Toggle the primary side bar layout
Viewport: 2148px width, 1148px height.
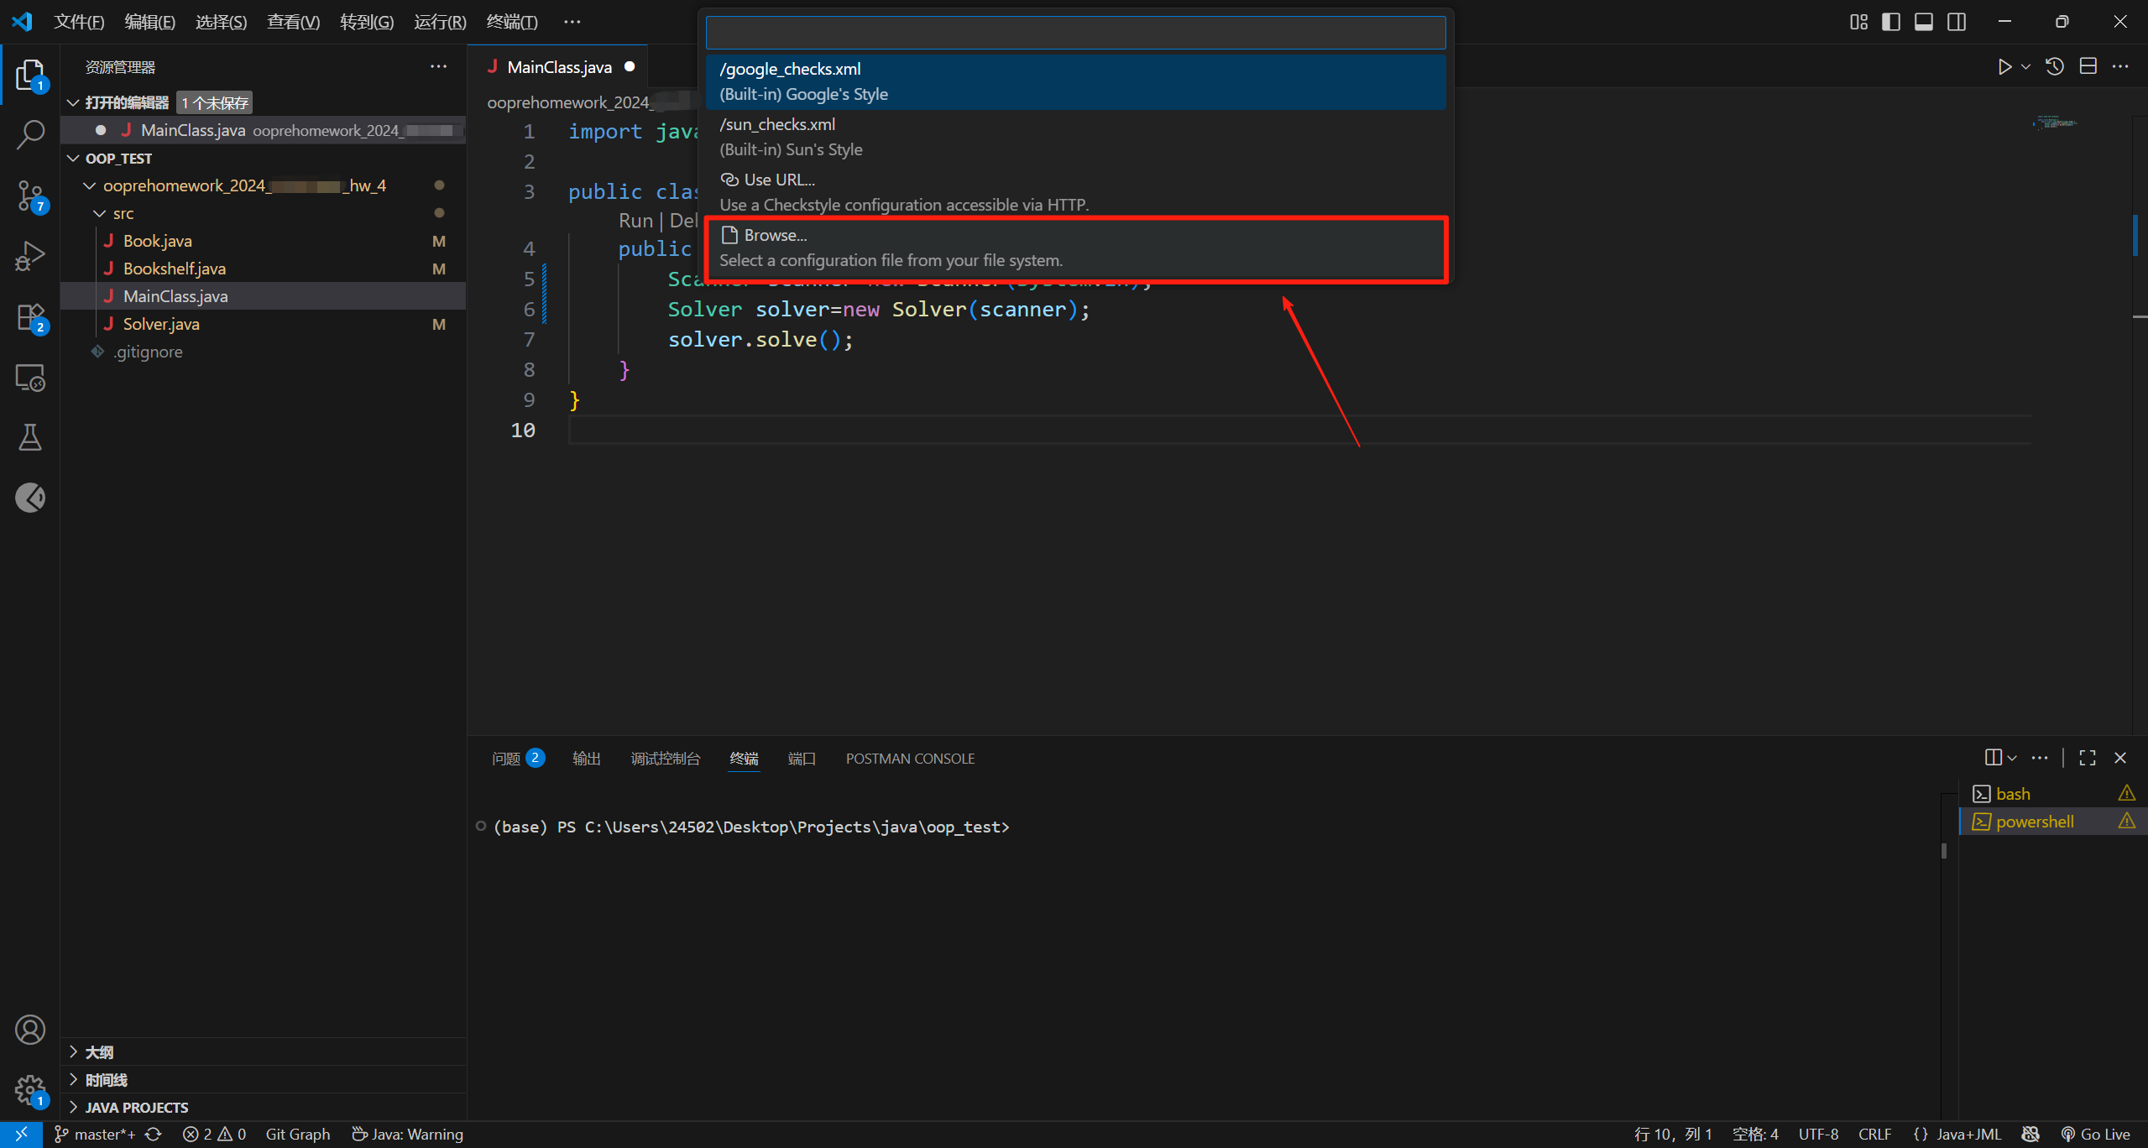1891,22
